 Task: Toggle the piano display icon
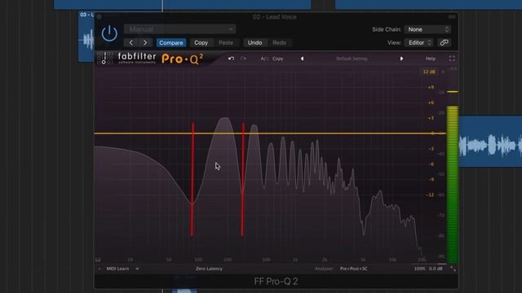pos(98,260)
